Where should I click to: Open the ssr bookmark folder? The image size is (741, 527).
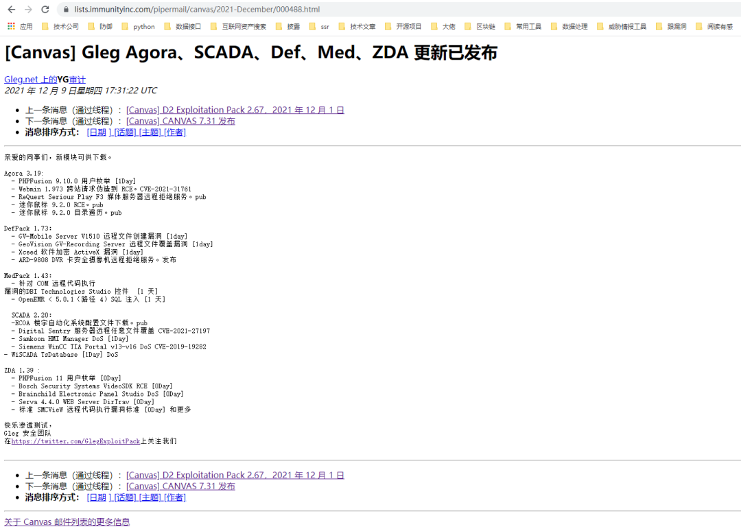pos(319,27)
